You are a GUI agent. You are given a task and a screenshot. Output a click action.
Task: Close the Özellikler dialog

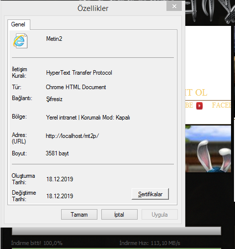174,6
